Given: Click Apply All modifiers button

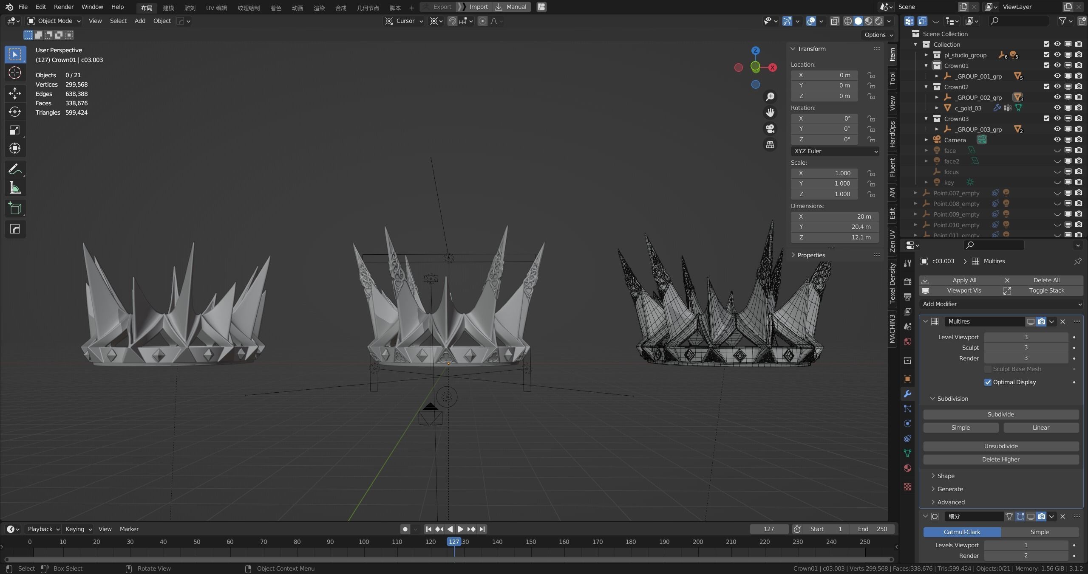Looking at the screenshot, I should tap(960, 280).
